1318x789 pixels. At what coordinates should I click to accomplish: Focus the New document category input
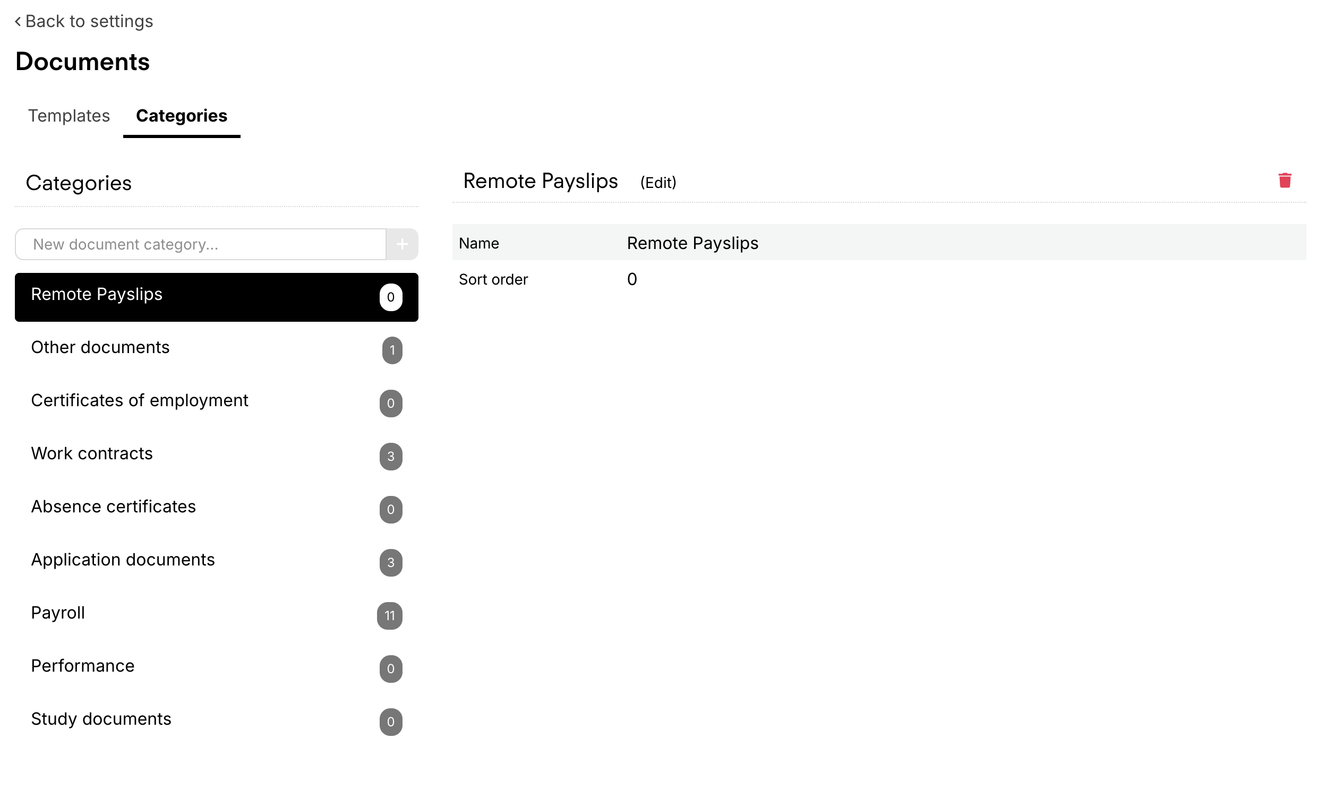click(201, 244)
